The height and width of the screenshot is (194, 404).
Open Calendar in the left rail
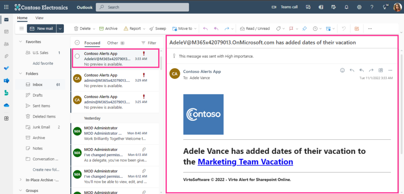[6, 31]
